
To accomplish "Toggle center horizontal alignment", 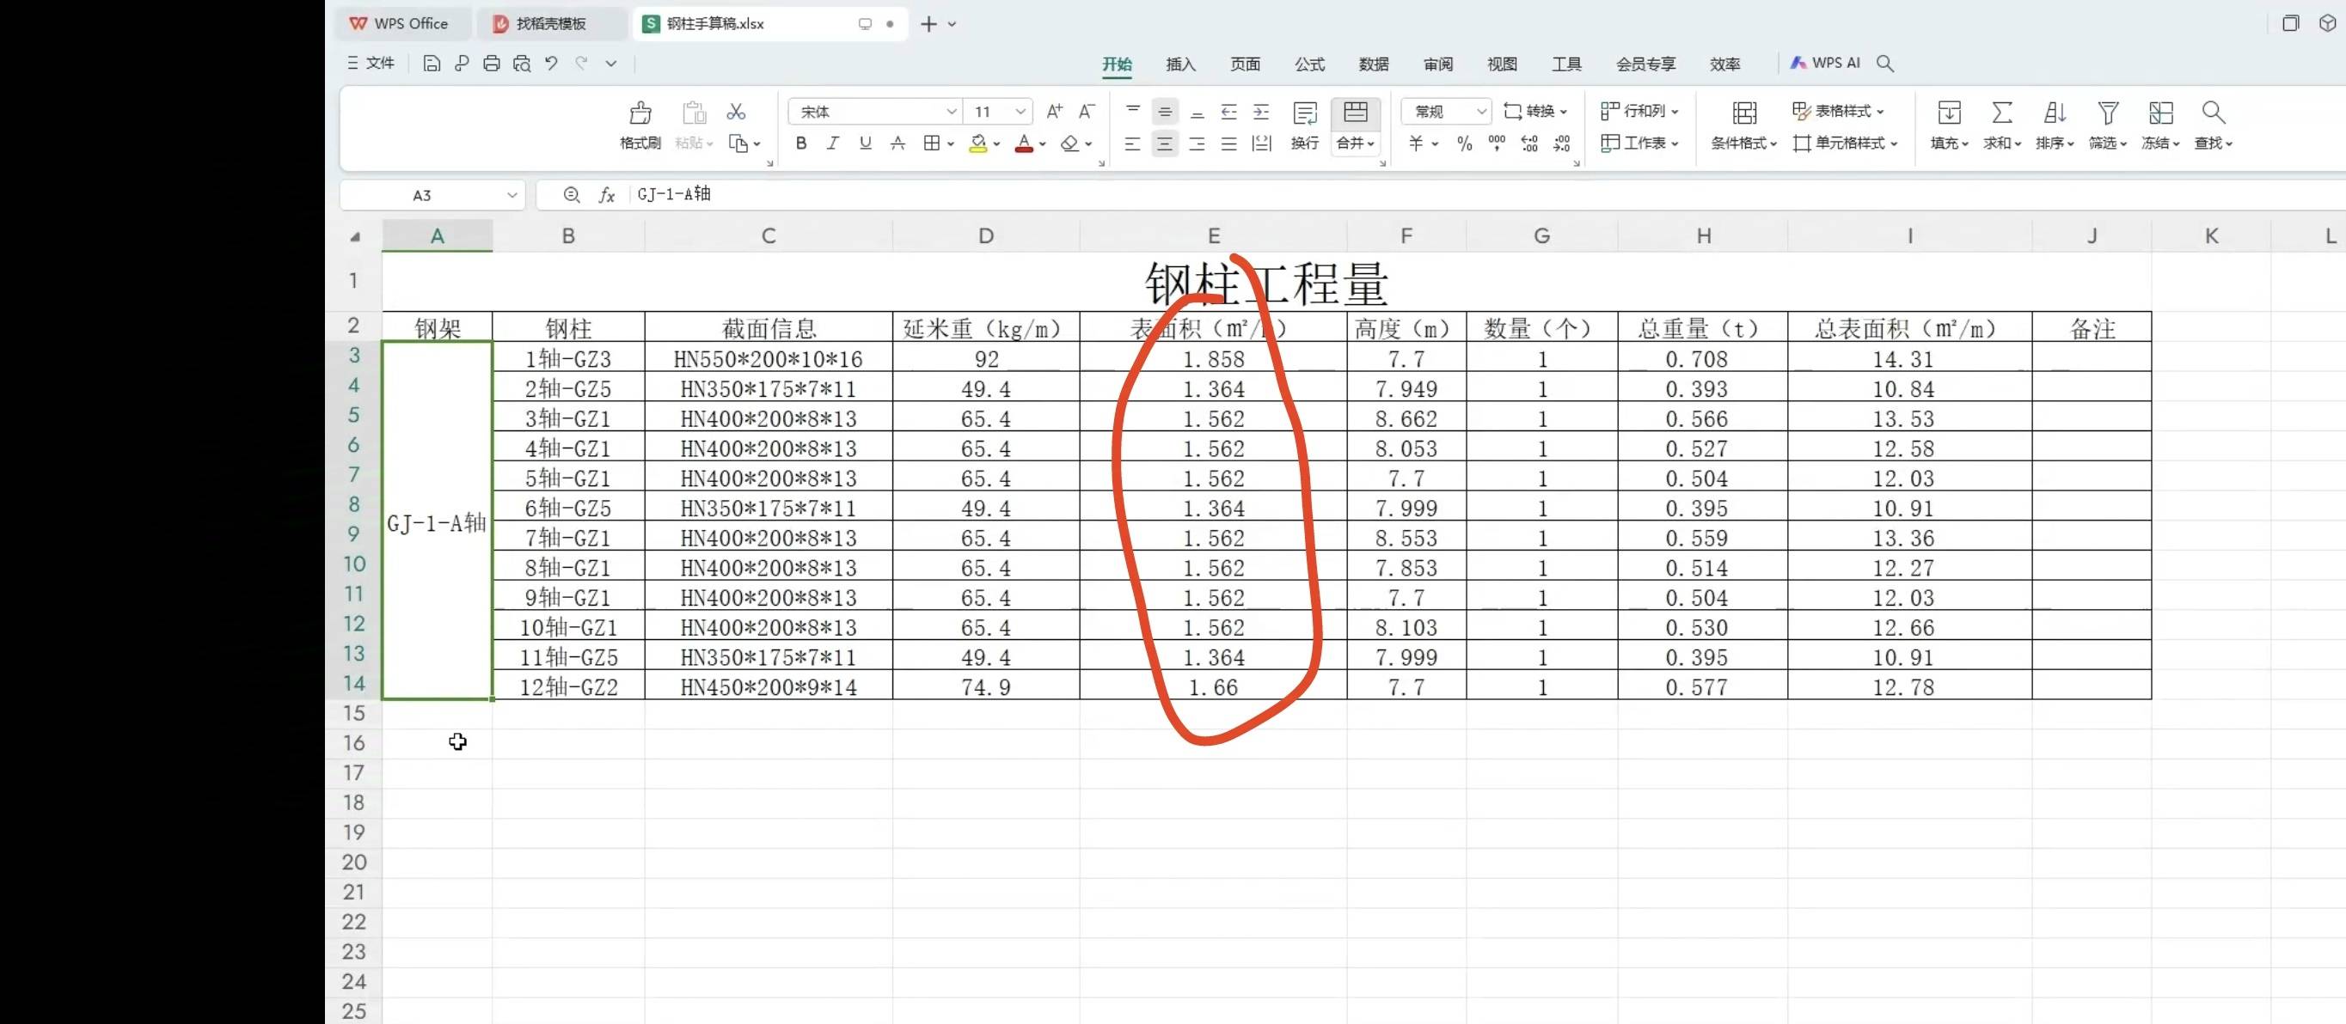I will (x=1165, y=143).
